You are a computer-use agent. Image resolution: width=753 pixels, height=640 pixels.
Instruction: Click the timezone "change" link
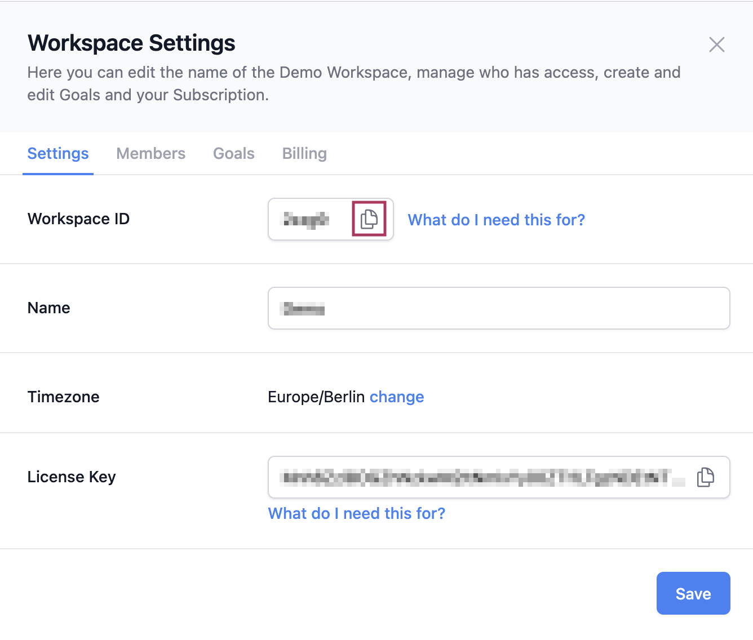pyautogui.click(x=396, y=397)
